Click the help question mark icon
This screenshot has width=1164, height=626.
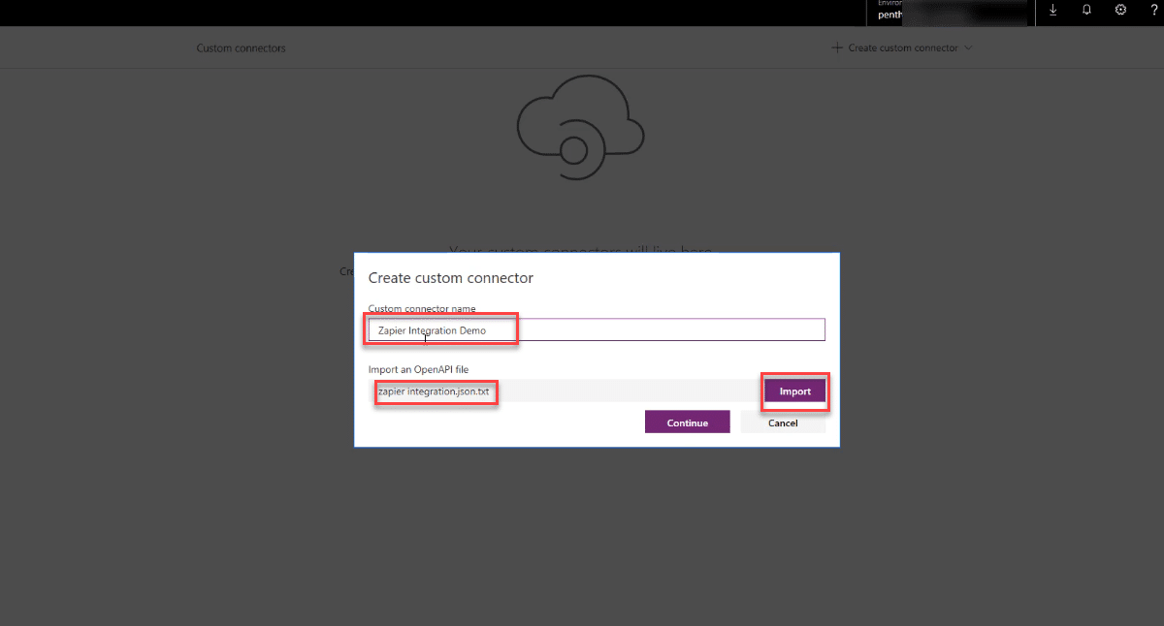[1153, 10]
